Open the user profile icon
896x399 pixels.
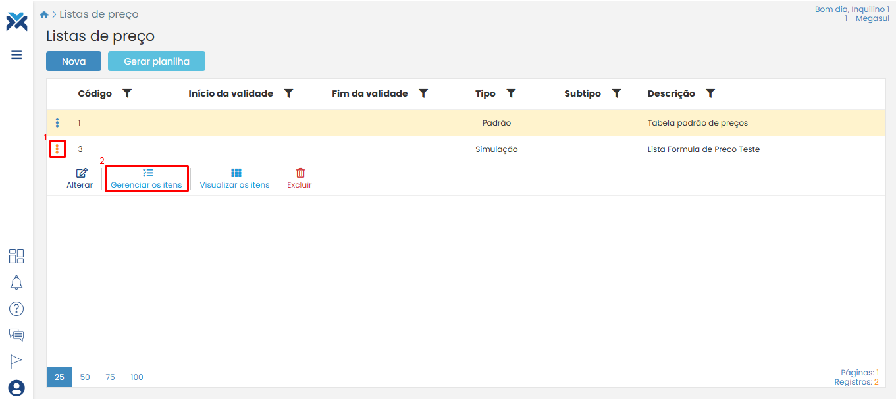16,388
